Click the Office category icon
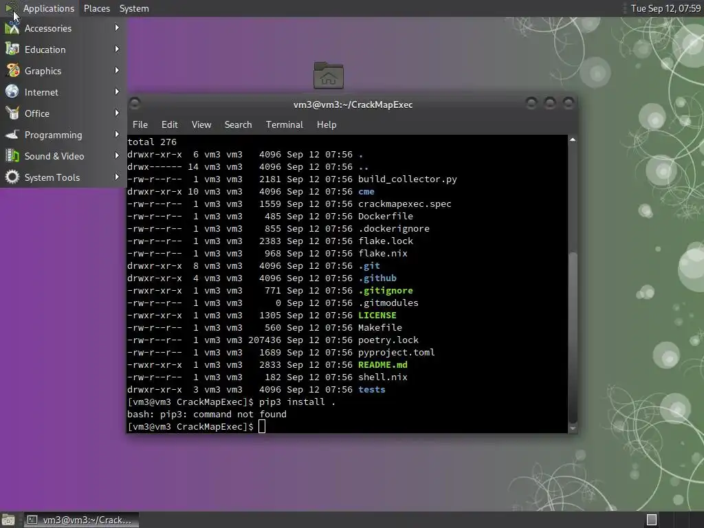Image resolution: width=704 pixels, height=528 pixels. coord(12,113)
